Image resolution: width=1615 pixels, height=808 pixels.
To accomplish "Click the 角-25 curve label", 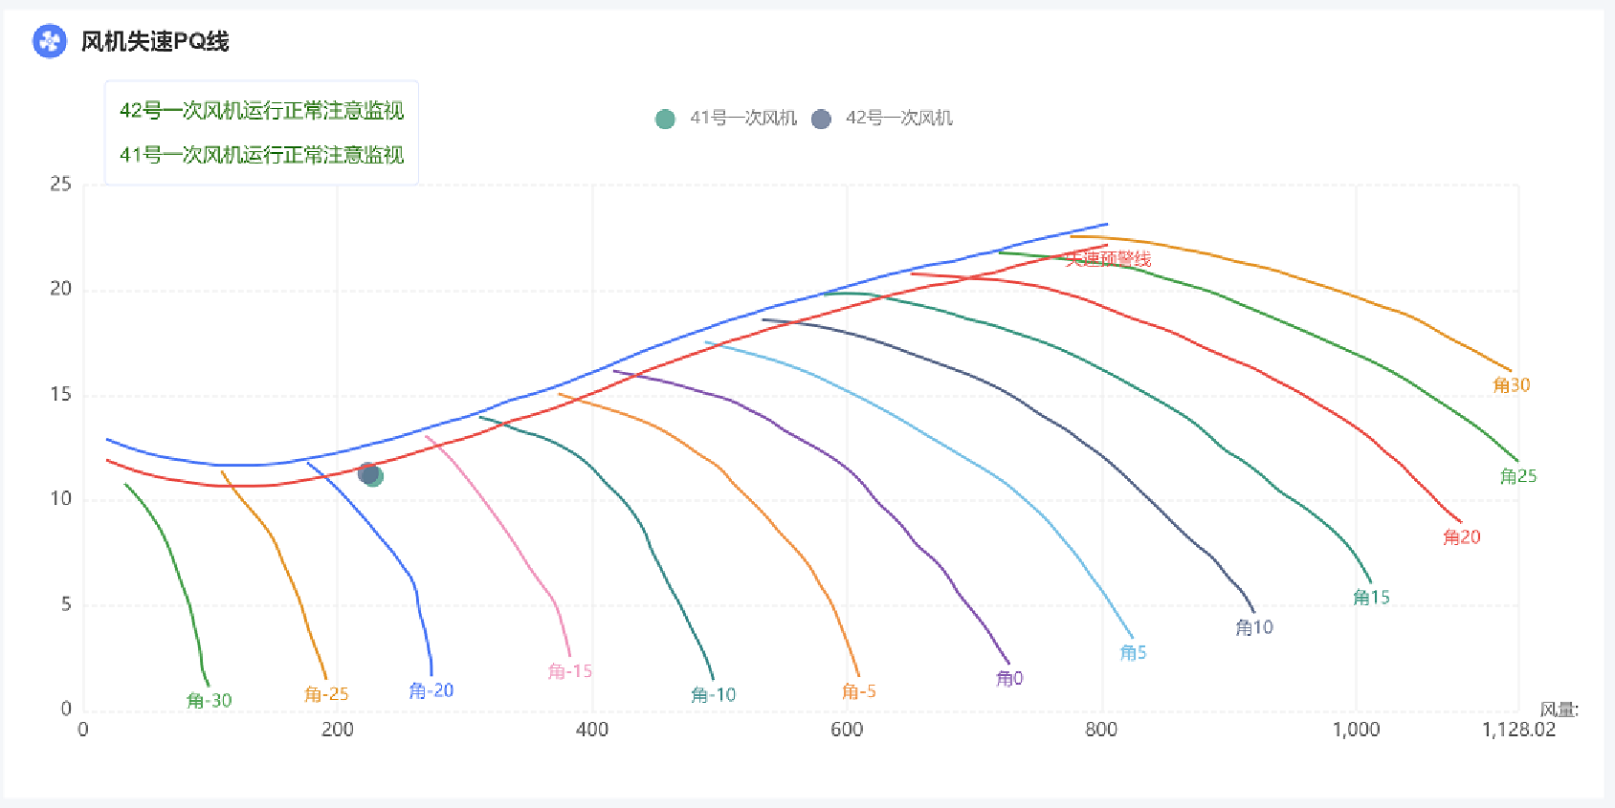I will [x=326, y=694].
